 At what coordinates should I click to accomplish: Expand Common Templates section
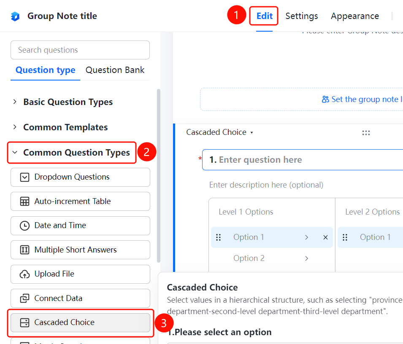[x=60, y=127]
